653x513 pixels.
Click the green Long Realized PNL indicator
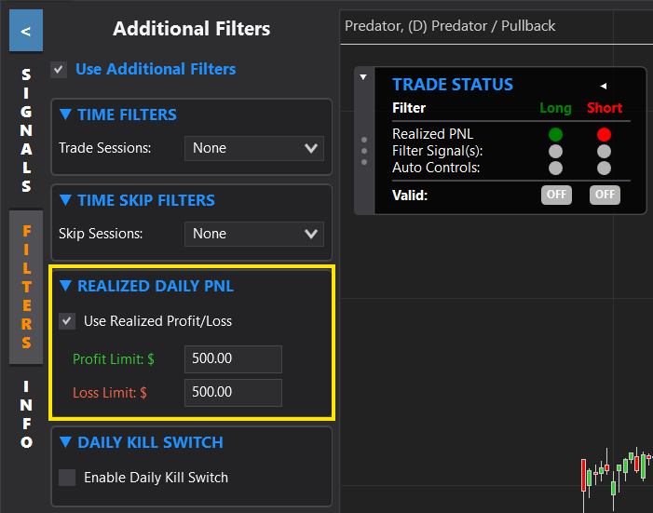555,134
